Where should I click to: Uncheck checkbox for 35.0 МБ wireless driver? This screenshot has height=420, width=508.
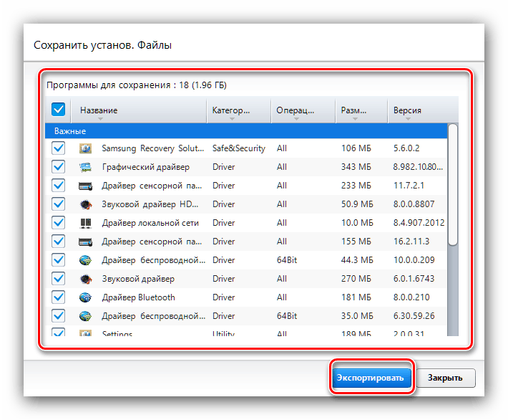[59, 316]
